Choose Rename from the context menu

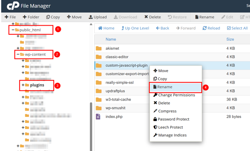pos(176,87)
